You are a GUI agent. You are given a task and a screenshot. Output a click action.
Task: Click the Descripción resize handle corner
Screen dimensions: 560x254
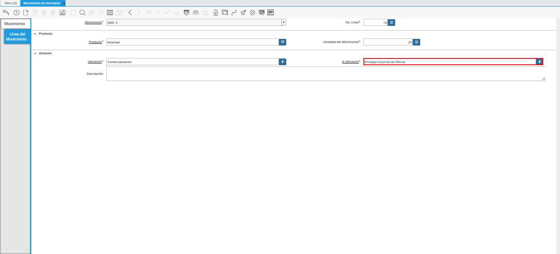tap(543, 79)
